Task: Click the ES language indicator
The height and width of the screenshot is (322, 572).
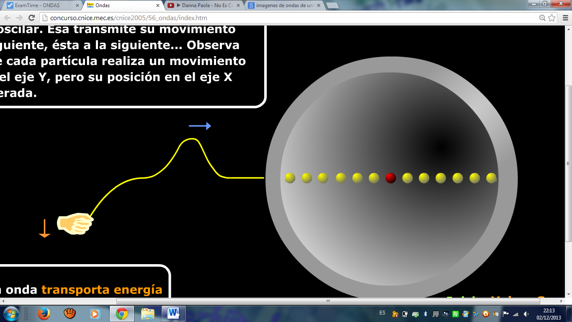Action: [382, 313]
